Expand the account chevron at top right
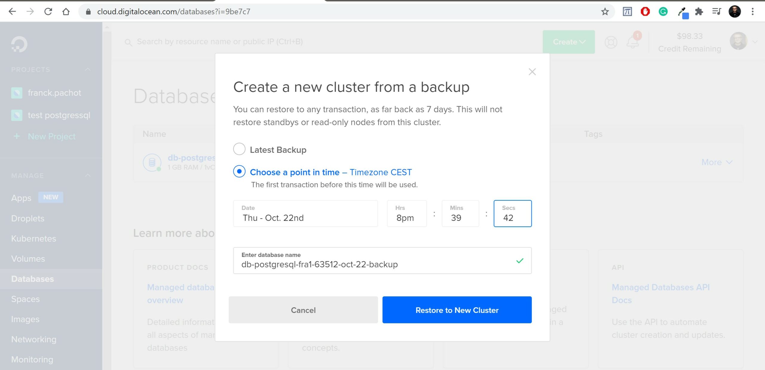Image resolution: width=765 pixels, height=370 pixels. [x=755, y=42]
